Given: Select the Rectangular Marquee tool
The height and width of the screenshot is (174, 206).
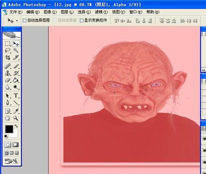Looking at the screenshot, I should click(x=8, y=44).
